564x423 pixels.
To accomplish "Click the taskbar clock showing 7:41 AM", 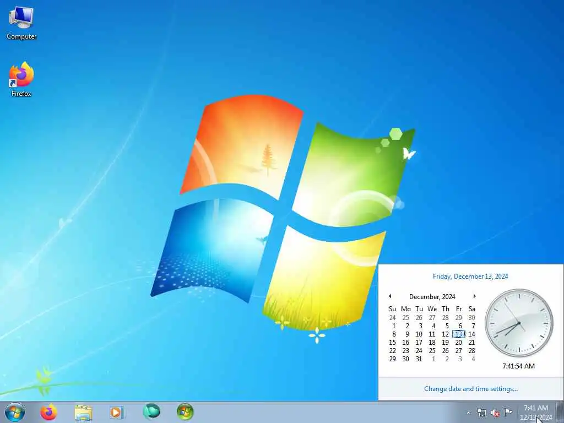I will click(x=536, y=413).
